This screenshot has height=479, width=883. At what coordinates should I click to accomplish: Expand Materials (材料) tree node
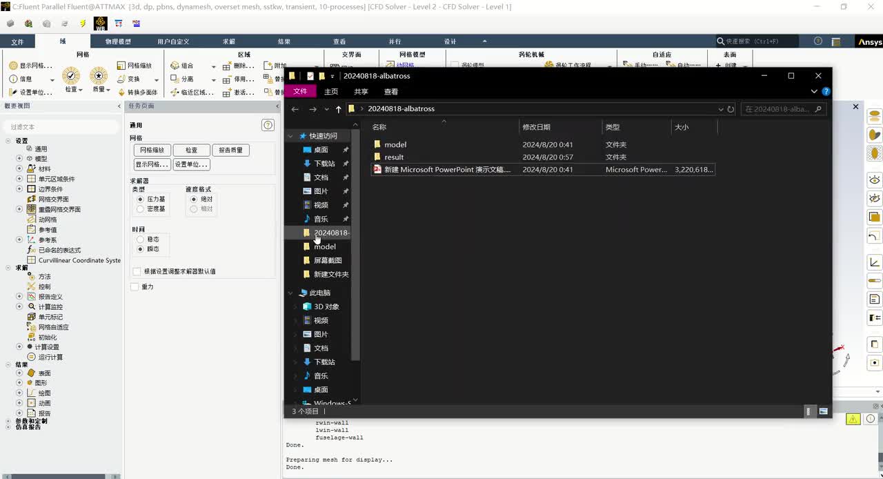19,168
